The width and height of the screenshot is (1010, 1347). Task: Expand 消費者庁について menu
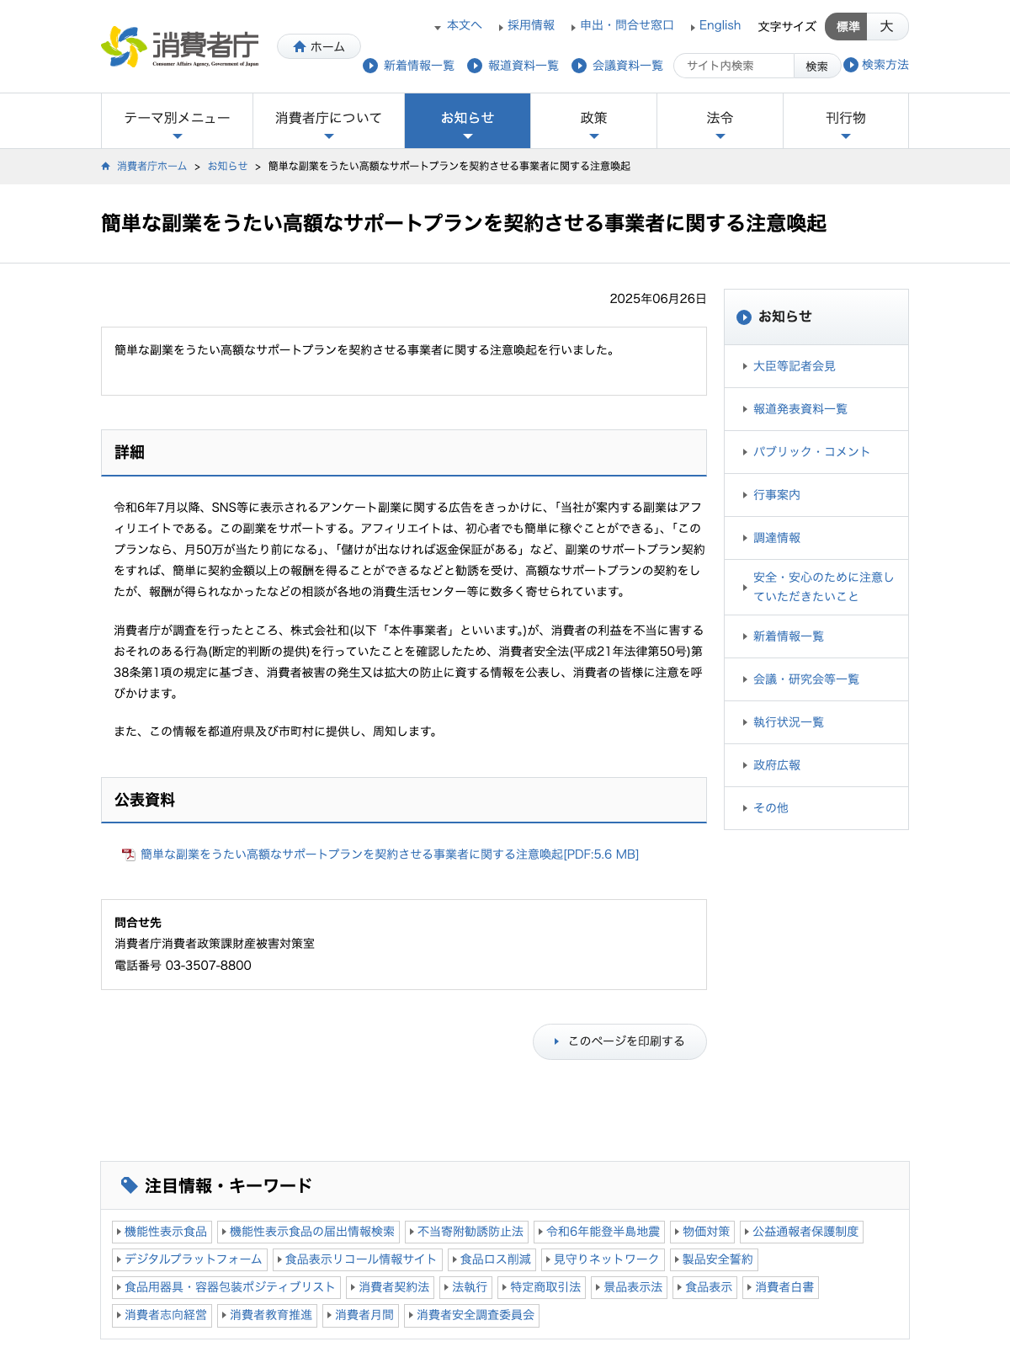pos(328,121)
